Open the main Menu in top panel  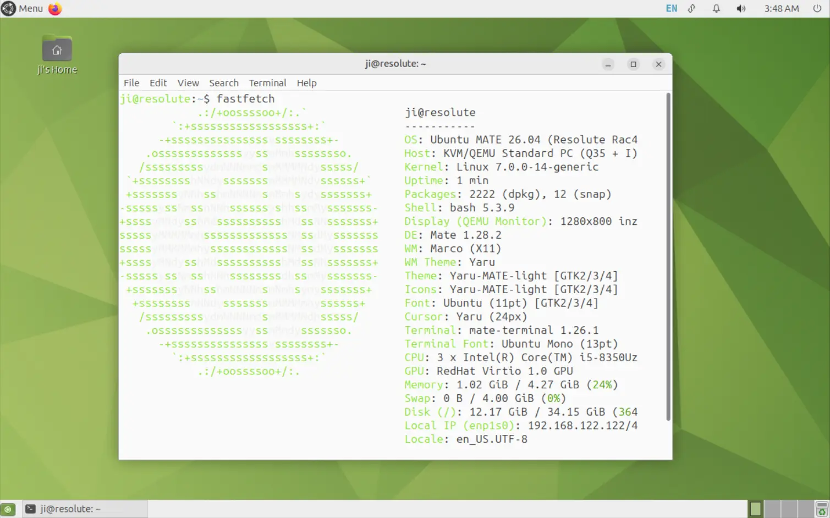click(23, 9)
